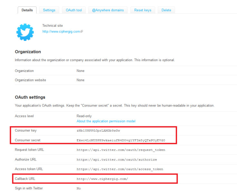Click the Access level label

24,116
